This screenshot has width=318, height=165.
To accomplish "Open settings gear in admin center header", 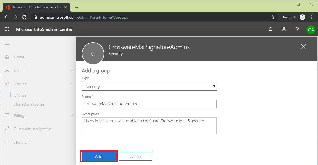I will coord(284,29).
